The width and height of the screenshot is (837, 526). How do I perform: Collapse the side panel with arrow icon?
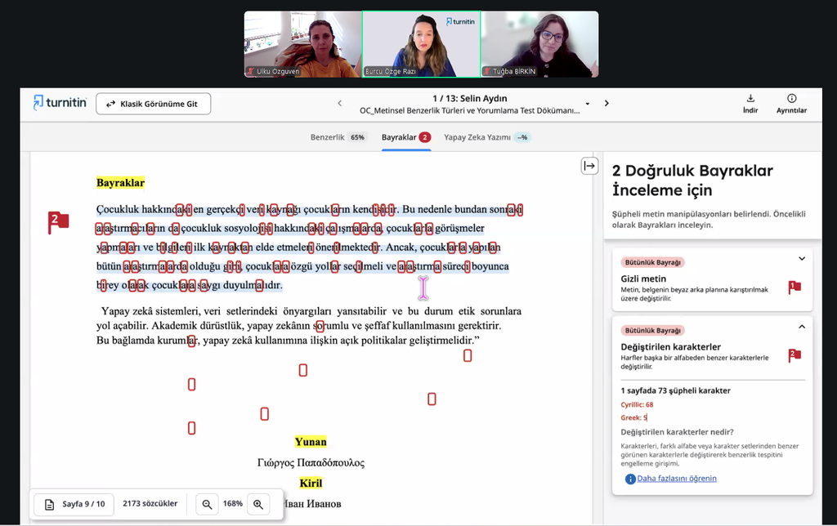(x=589, y=166)
